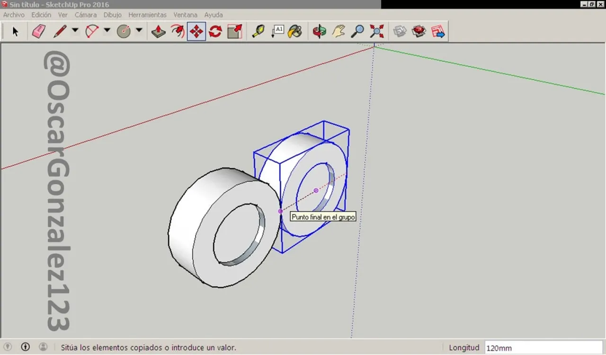Activate the Scale tool
The height and width of the screenshot is (355, 606).
[234, 32]
